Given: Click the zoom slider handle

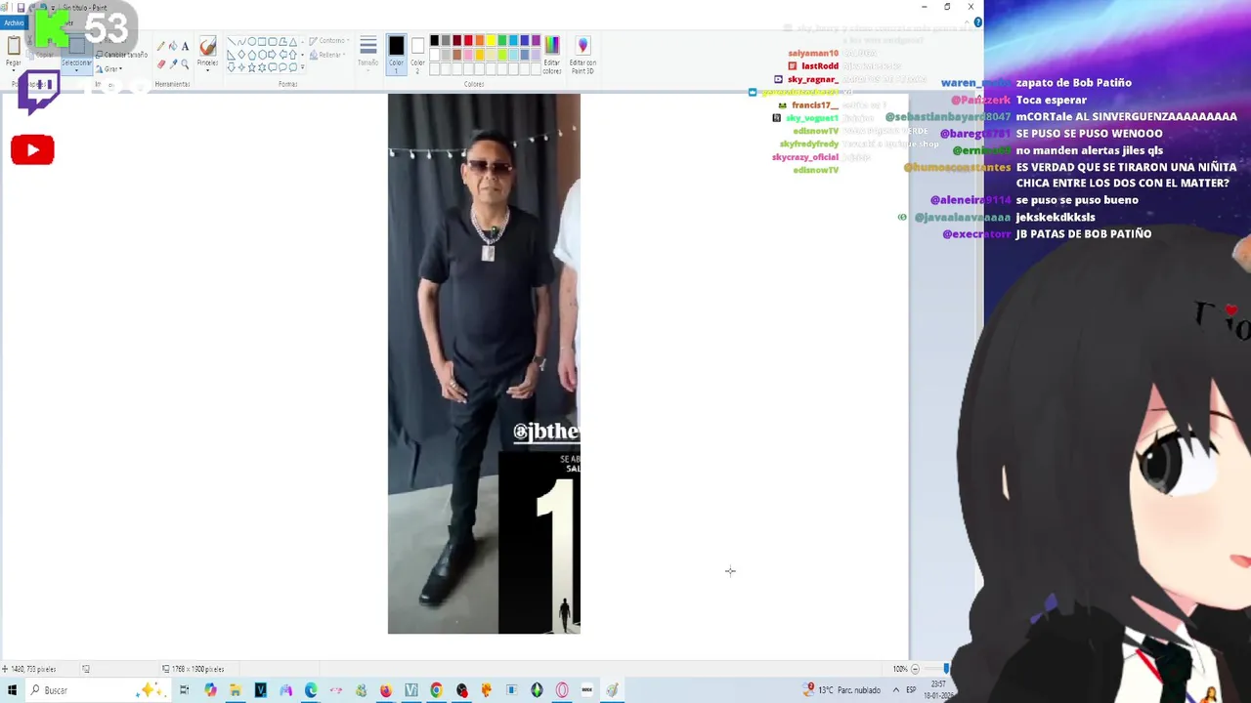Looking at the screenshot, I should pyautogui.click(x=946, y=669).
